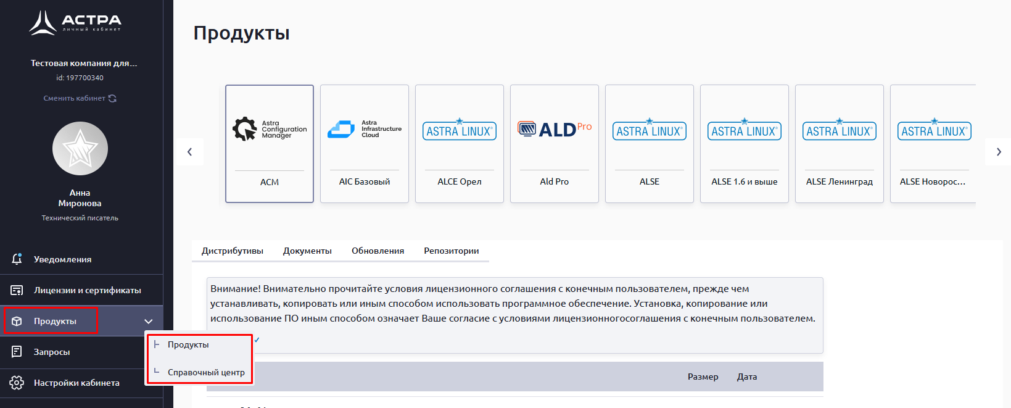
Task: Collapse the Продукты sidebar chevron
Action: (148, 321)
